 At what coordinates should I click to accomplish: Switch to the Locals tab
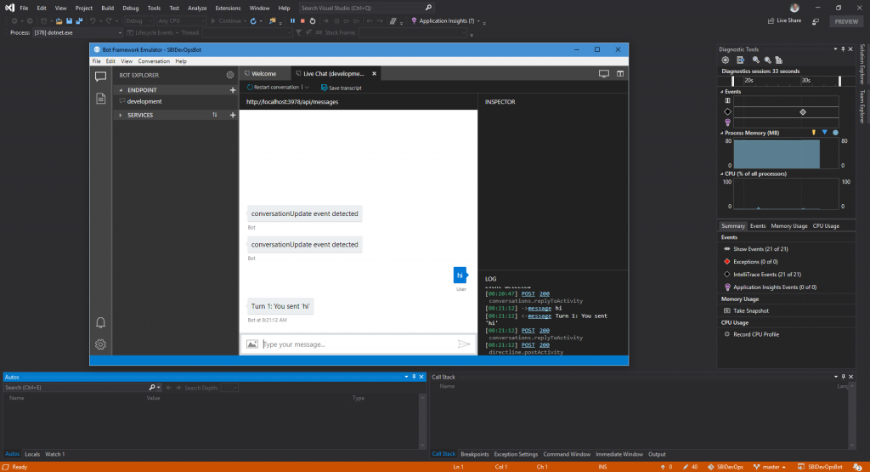[x=32, y=454]
